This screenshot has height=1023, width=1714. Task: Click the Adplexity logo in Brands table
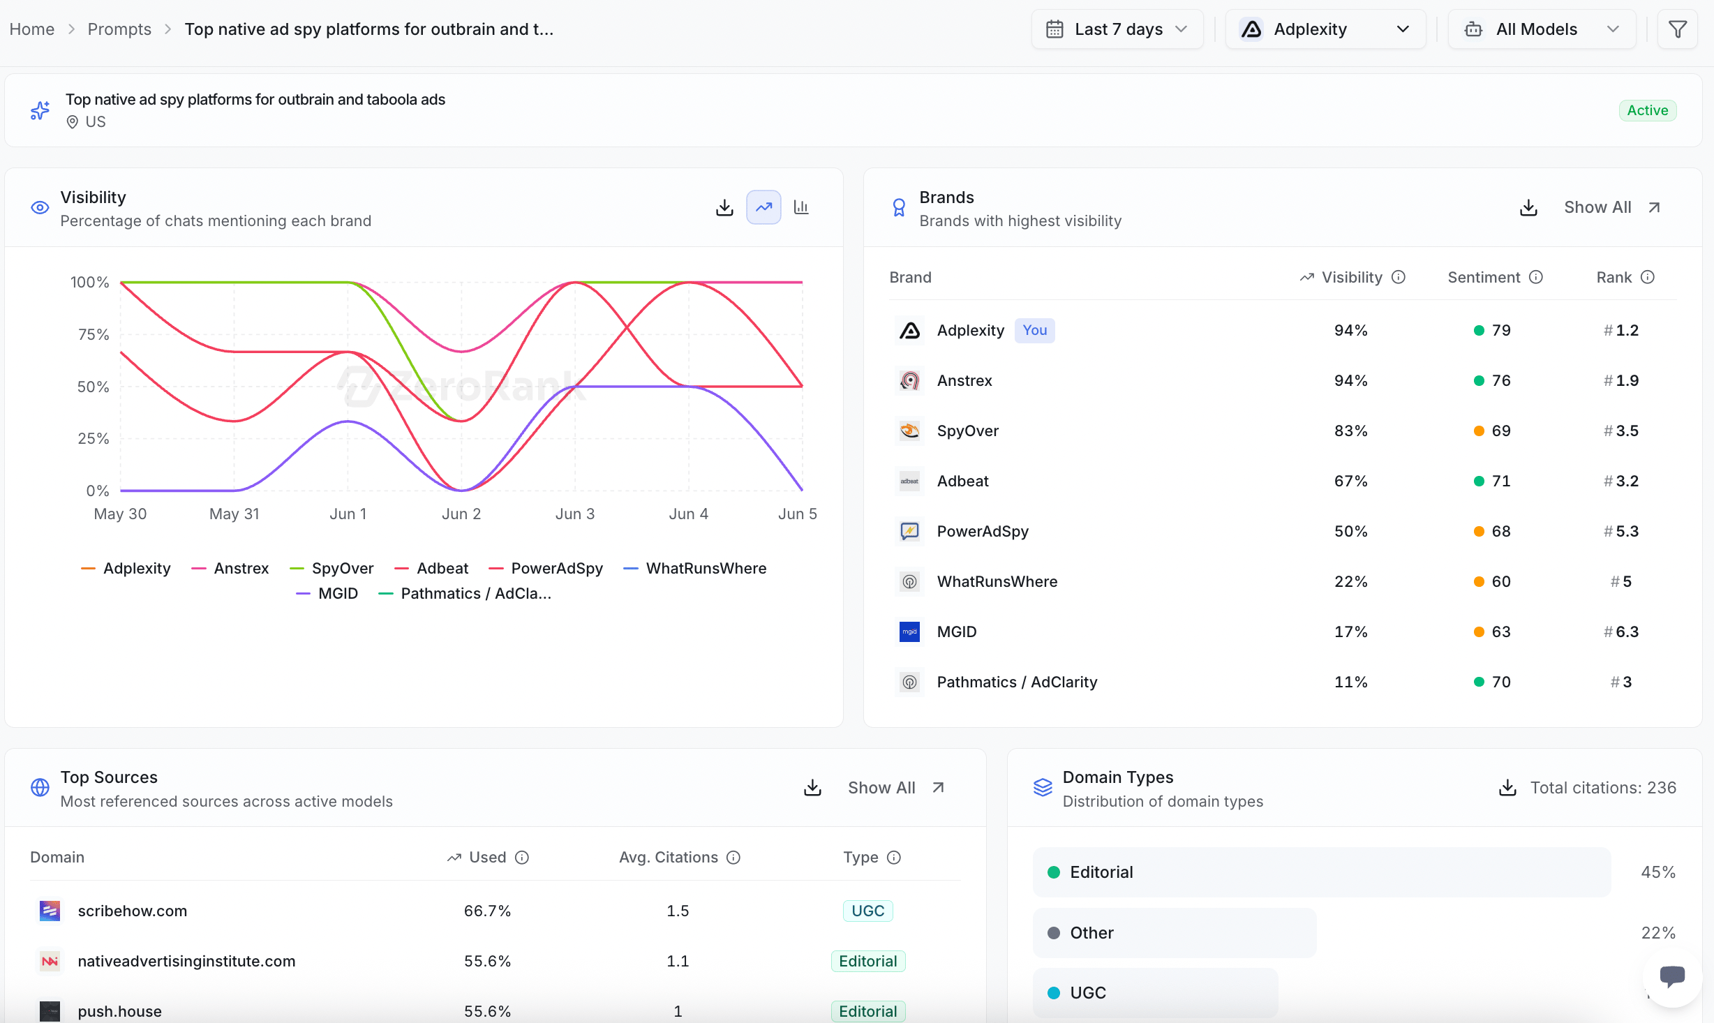910,331
